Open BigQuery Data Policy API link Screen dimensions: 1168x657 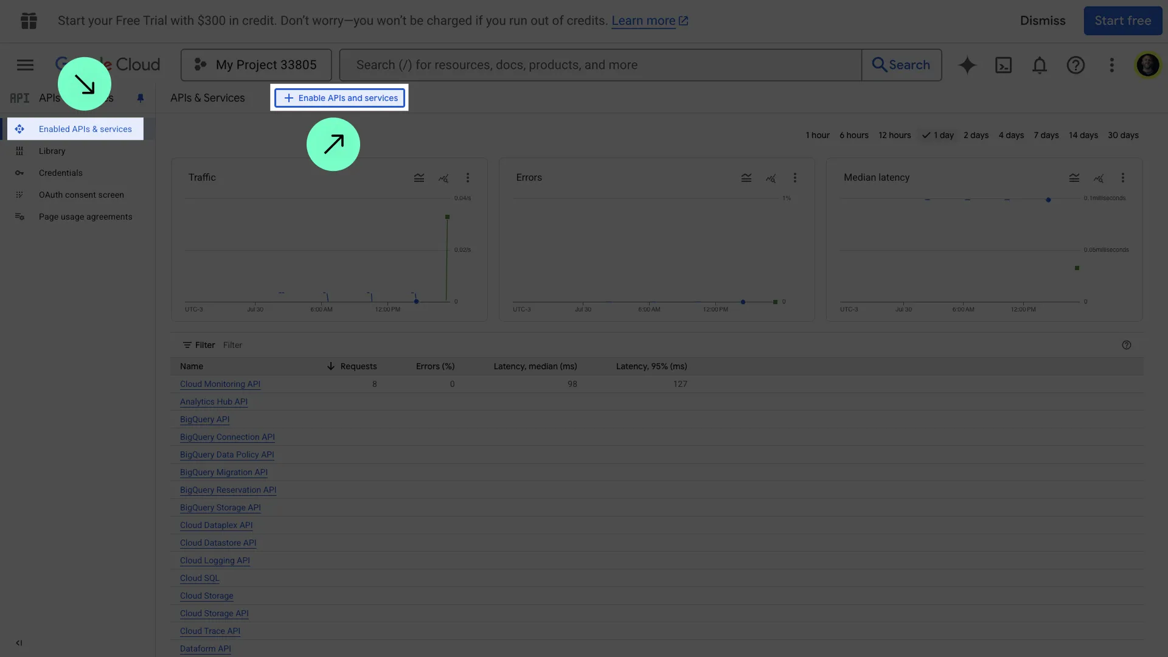(227, 454)
